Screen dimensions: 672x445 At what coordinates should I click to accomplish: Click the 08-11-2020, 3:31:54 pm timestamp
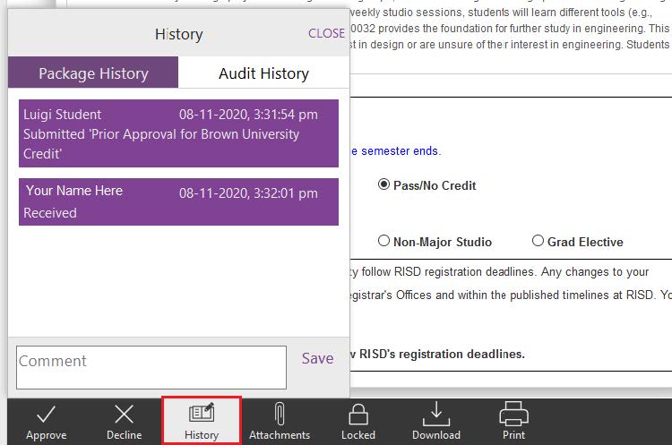tap(248, 115)
